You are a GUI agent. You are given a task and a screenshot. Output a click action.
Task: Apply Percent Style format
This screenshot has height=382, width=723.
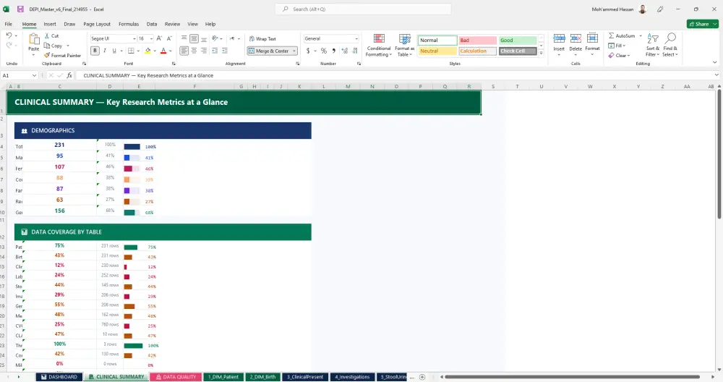[x=324, y=51]
